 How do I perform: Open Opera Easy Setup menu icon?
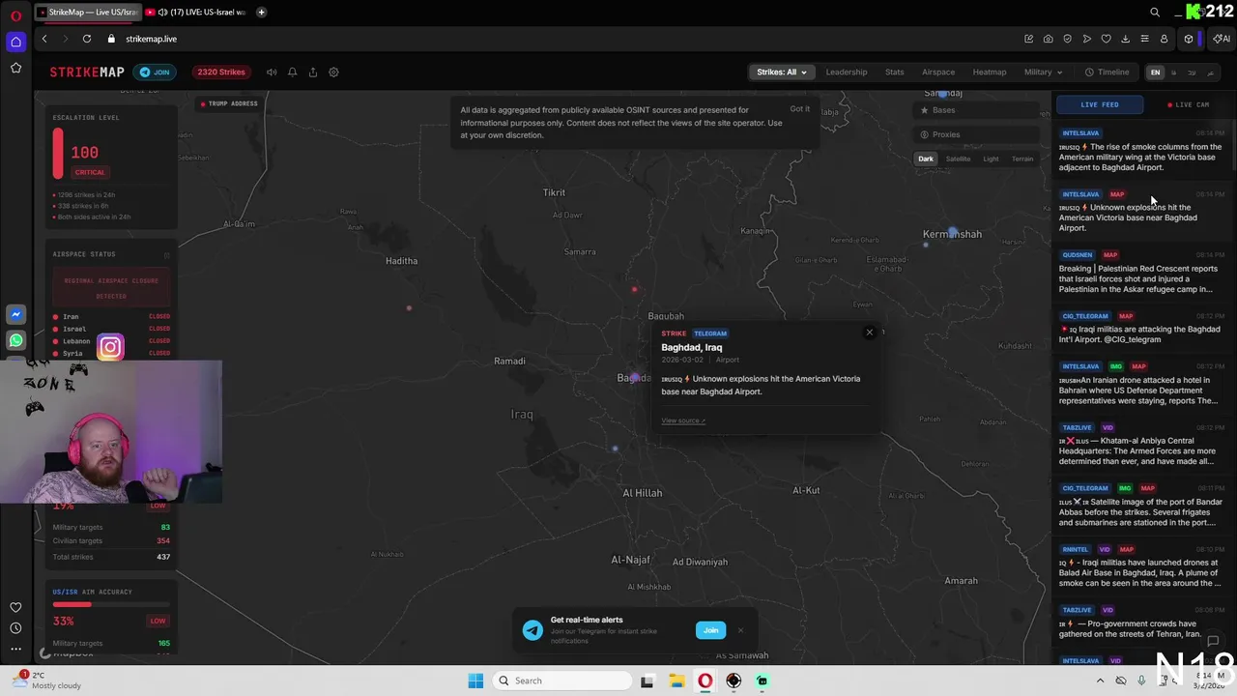pos(1144,39)
